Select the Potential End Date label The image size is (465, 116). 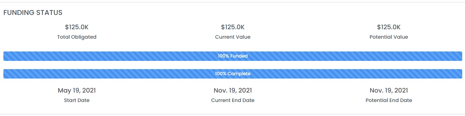(389, 100)
